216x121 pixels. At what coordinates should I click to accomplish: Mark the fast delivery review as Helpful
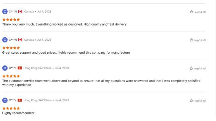coord(198,12)
